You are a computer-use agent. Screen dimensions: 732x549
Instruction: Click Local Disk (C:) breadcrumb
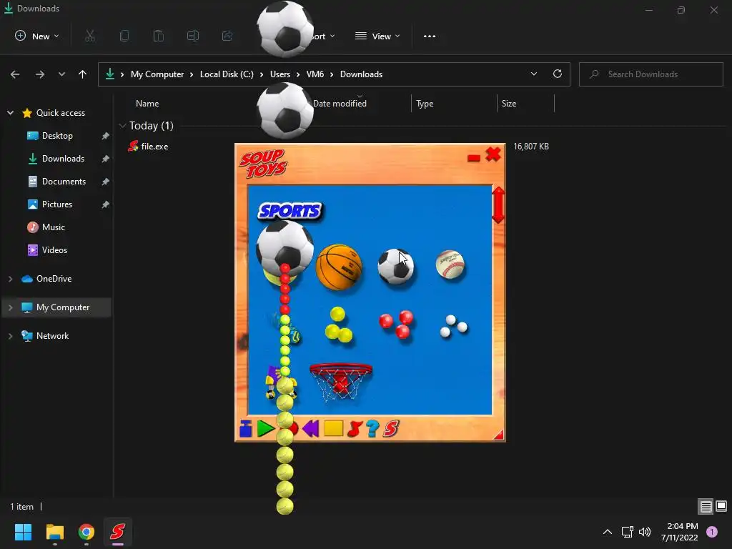tap(227, 74)
